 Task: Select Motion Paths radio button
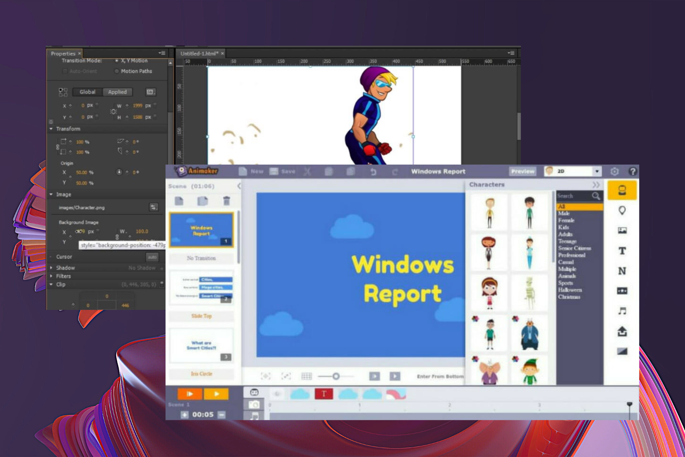click(117, 71)
